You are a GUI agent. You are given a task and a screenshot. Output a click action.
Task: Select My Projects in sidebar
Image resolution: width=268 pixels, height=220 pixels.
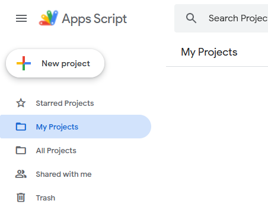(x=75, y=127)
